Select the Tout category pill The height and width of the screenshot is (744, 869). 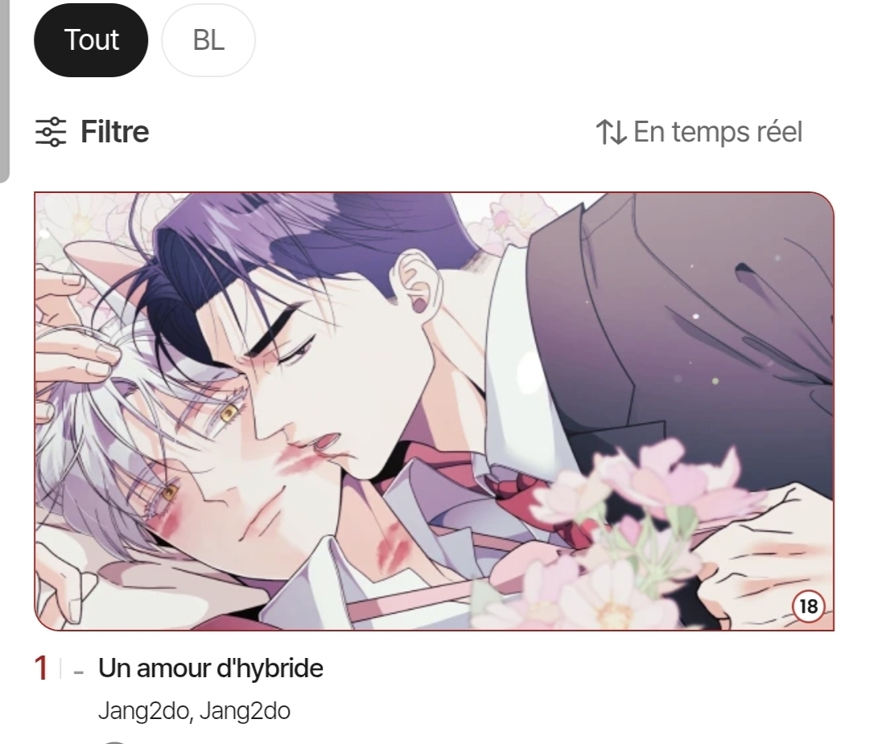pos(91,40)
